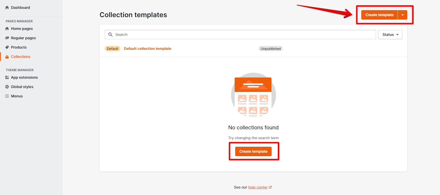Click the external link icon beside help center
This screenshot has height=195, width=440.
click(x=270, y=187)
